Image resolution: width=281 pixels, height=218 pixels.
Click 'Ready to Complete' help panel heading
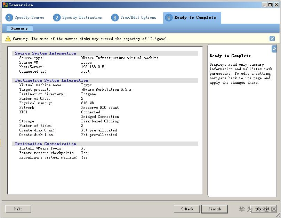pyautogui.click(x=230, y=56)
